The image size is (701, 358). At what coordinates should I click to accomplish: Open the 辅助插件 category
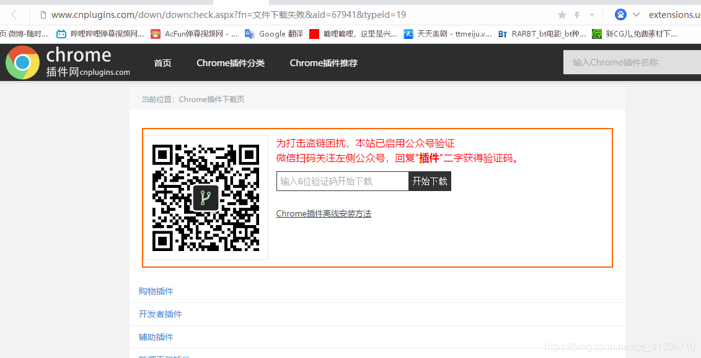coord(156,337)
